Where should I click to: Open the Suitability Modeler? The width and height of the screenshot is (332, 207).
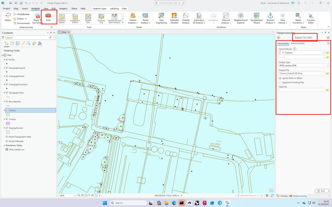[x=174, y=18]
